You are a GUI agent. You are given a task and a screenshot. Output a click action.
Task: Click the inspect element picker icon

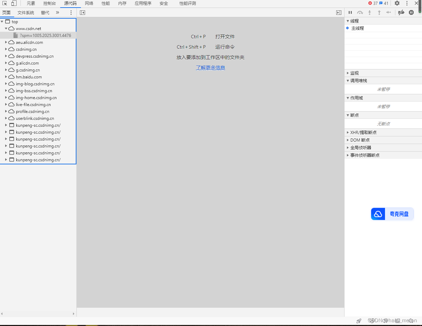[x=6, y=3]
